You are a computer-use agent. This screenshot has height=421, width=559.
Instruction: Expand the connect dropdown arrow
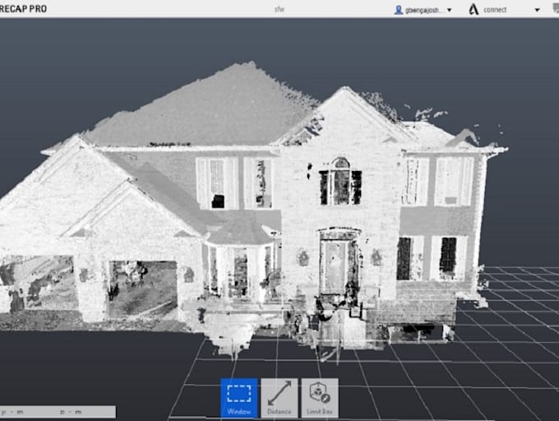pyautogui.click(x=537, y=11)
